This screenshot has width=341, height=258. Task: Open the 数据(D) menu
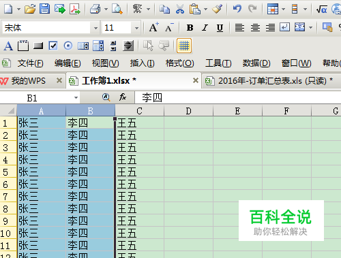tap(256, 63)
